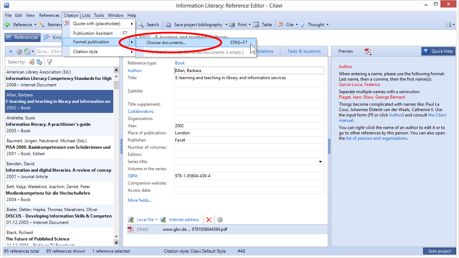The image size is (459, 258).
Task: Click the Publisher field containing Facet
Action: coord(249,140)
